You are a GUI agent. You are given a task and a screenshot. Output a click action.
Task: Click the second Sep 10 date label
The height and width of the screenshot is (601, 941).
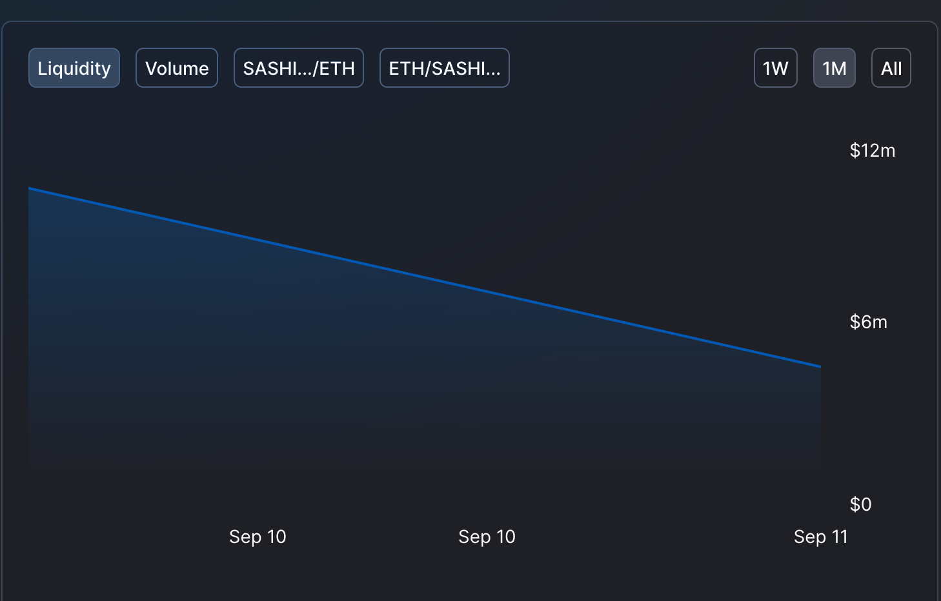click(x=487, y=537)
